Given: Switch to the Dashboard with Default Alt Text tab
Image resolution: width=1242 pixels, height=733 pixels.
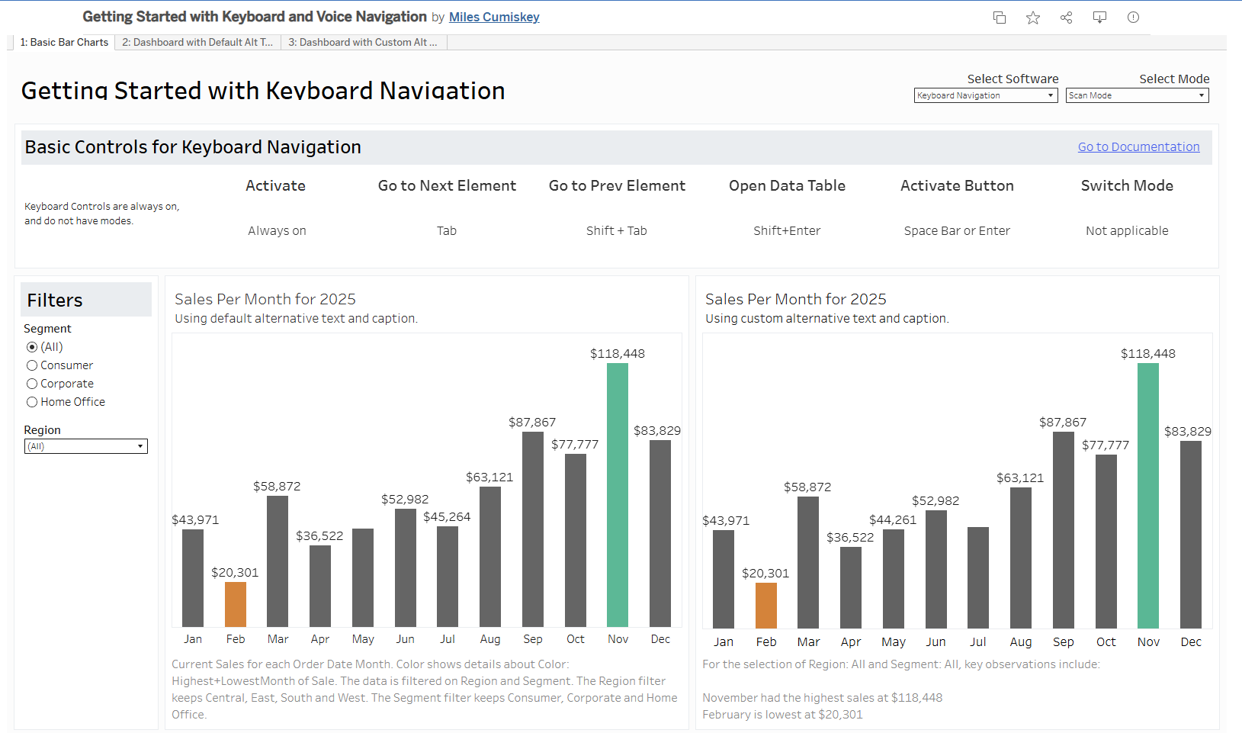Looking at the screenshot, I should [x=197, y=43].
